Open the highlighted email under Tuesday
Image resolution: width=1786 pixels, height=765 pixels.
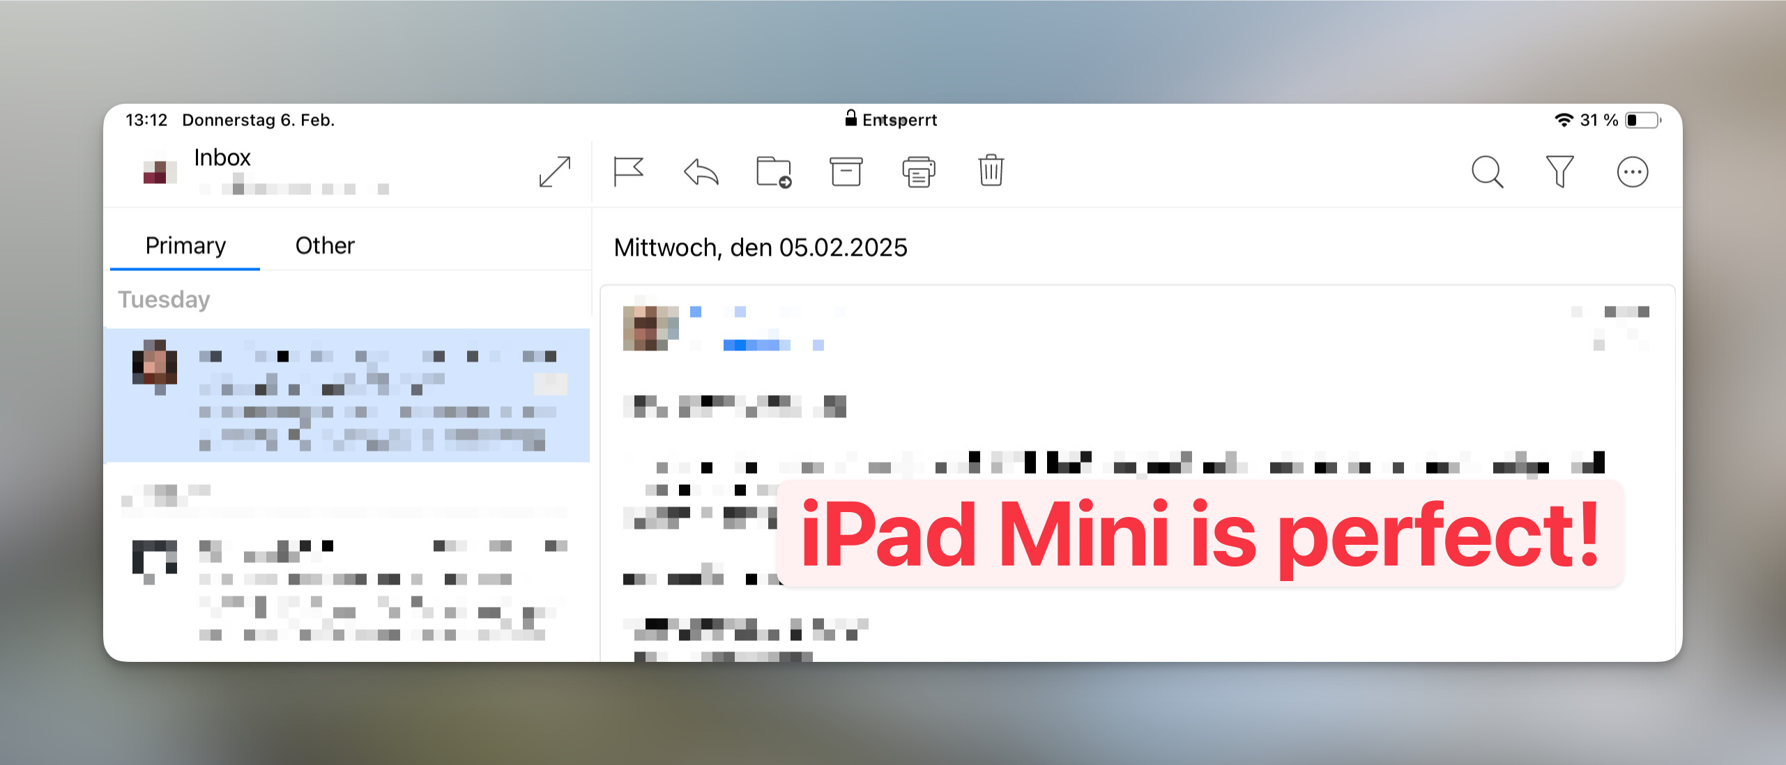[346, 395]
